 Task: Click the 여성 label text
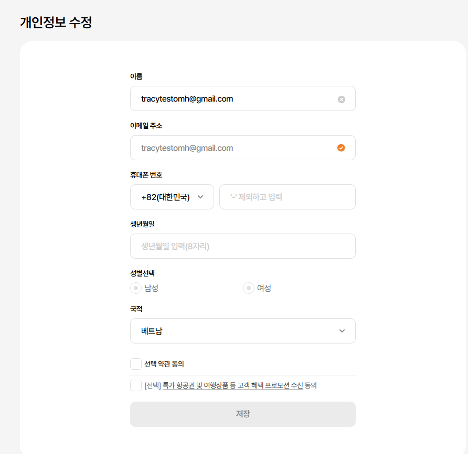pos(264,288)
